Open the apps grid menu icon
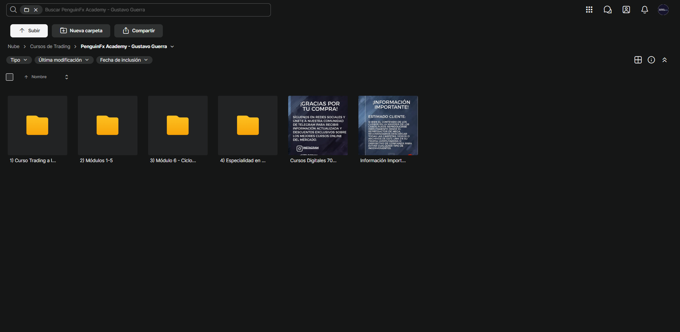Image resolution: width=680 pixels, height=332 pixels. tap(589, 10)
